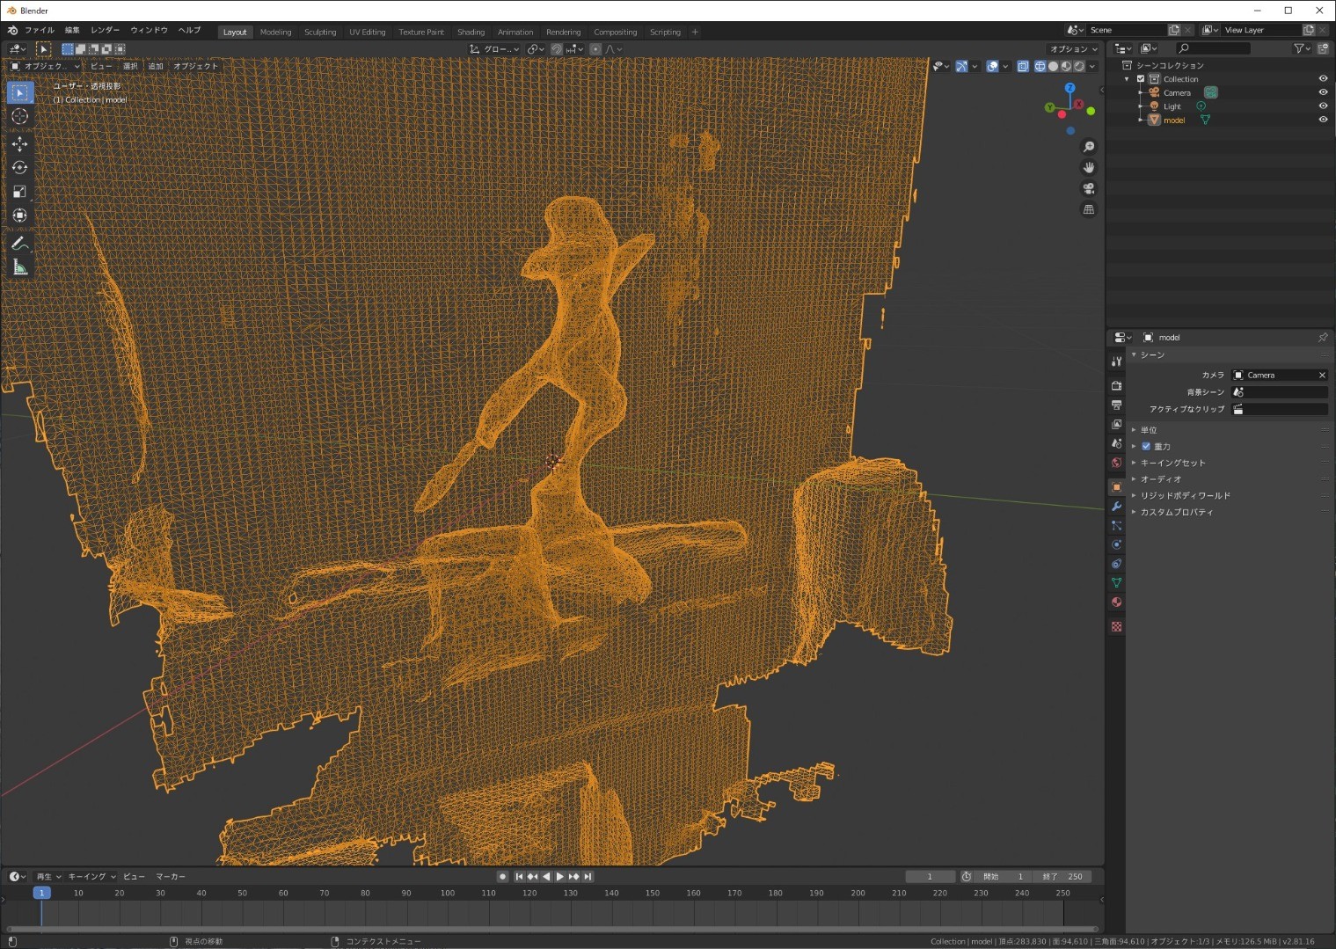The width and height of the screenshot is (1336, 949).
Task: Pin the properties editor context
Action: coord(1322,337)
